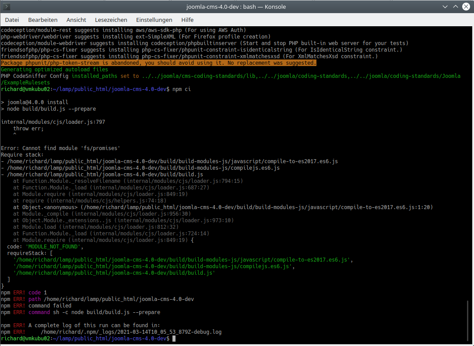The height and width of the screenshot is (346, 474).
Task: Open the Bearbeiten menu
Action: pyautogui.click(x=42, y=20)
